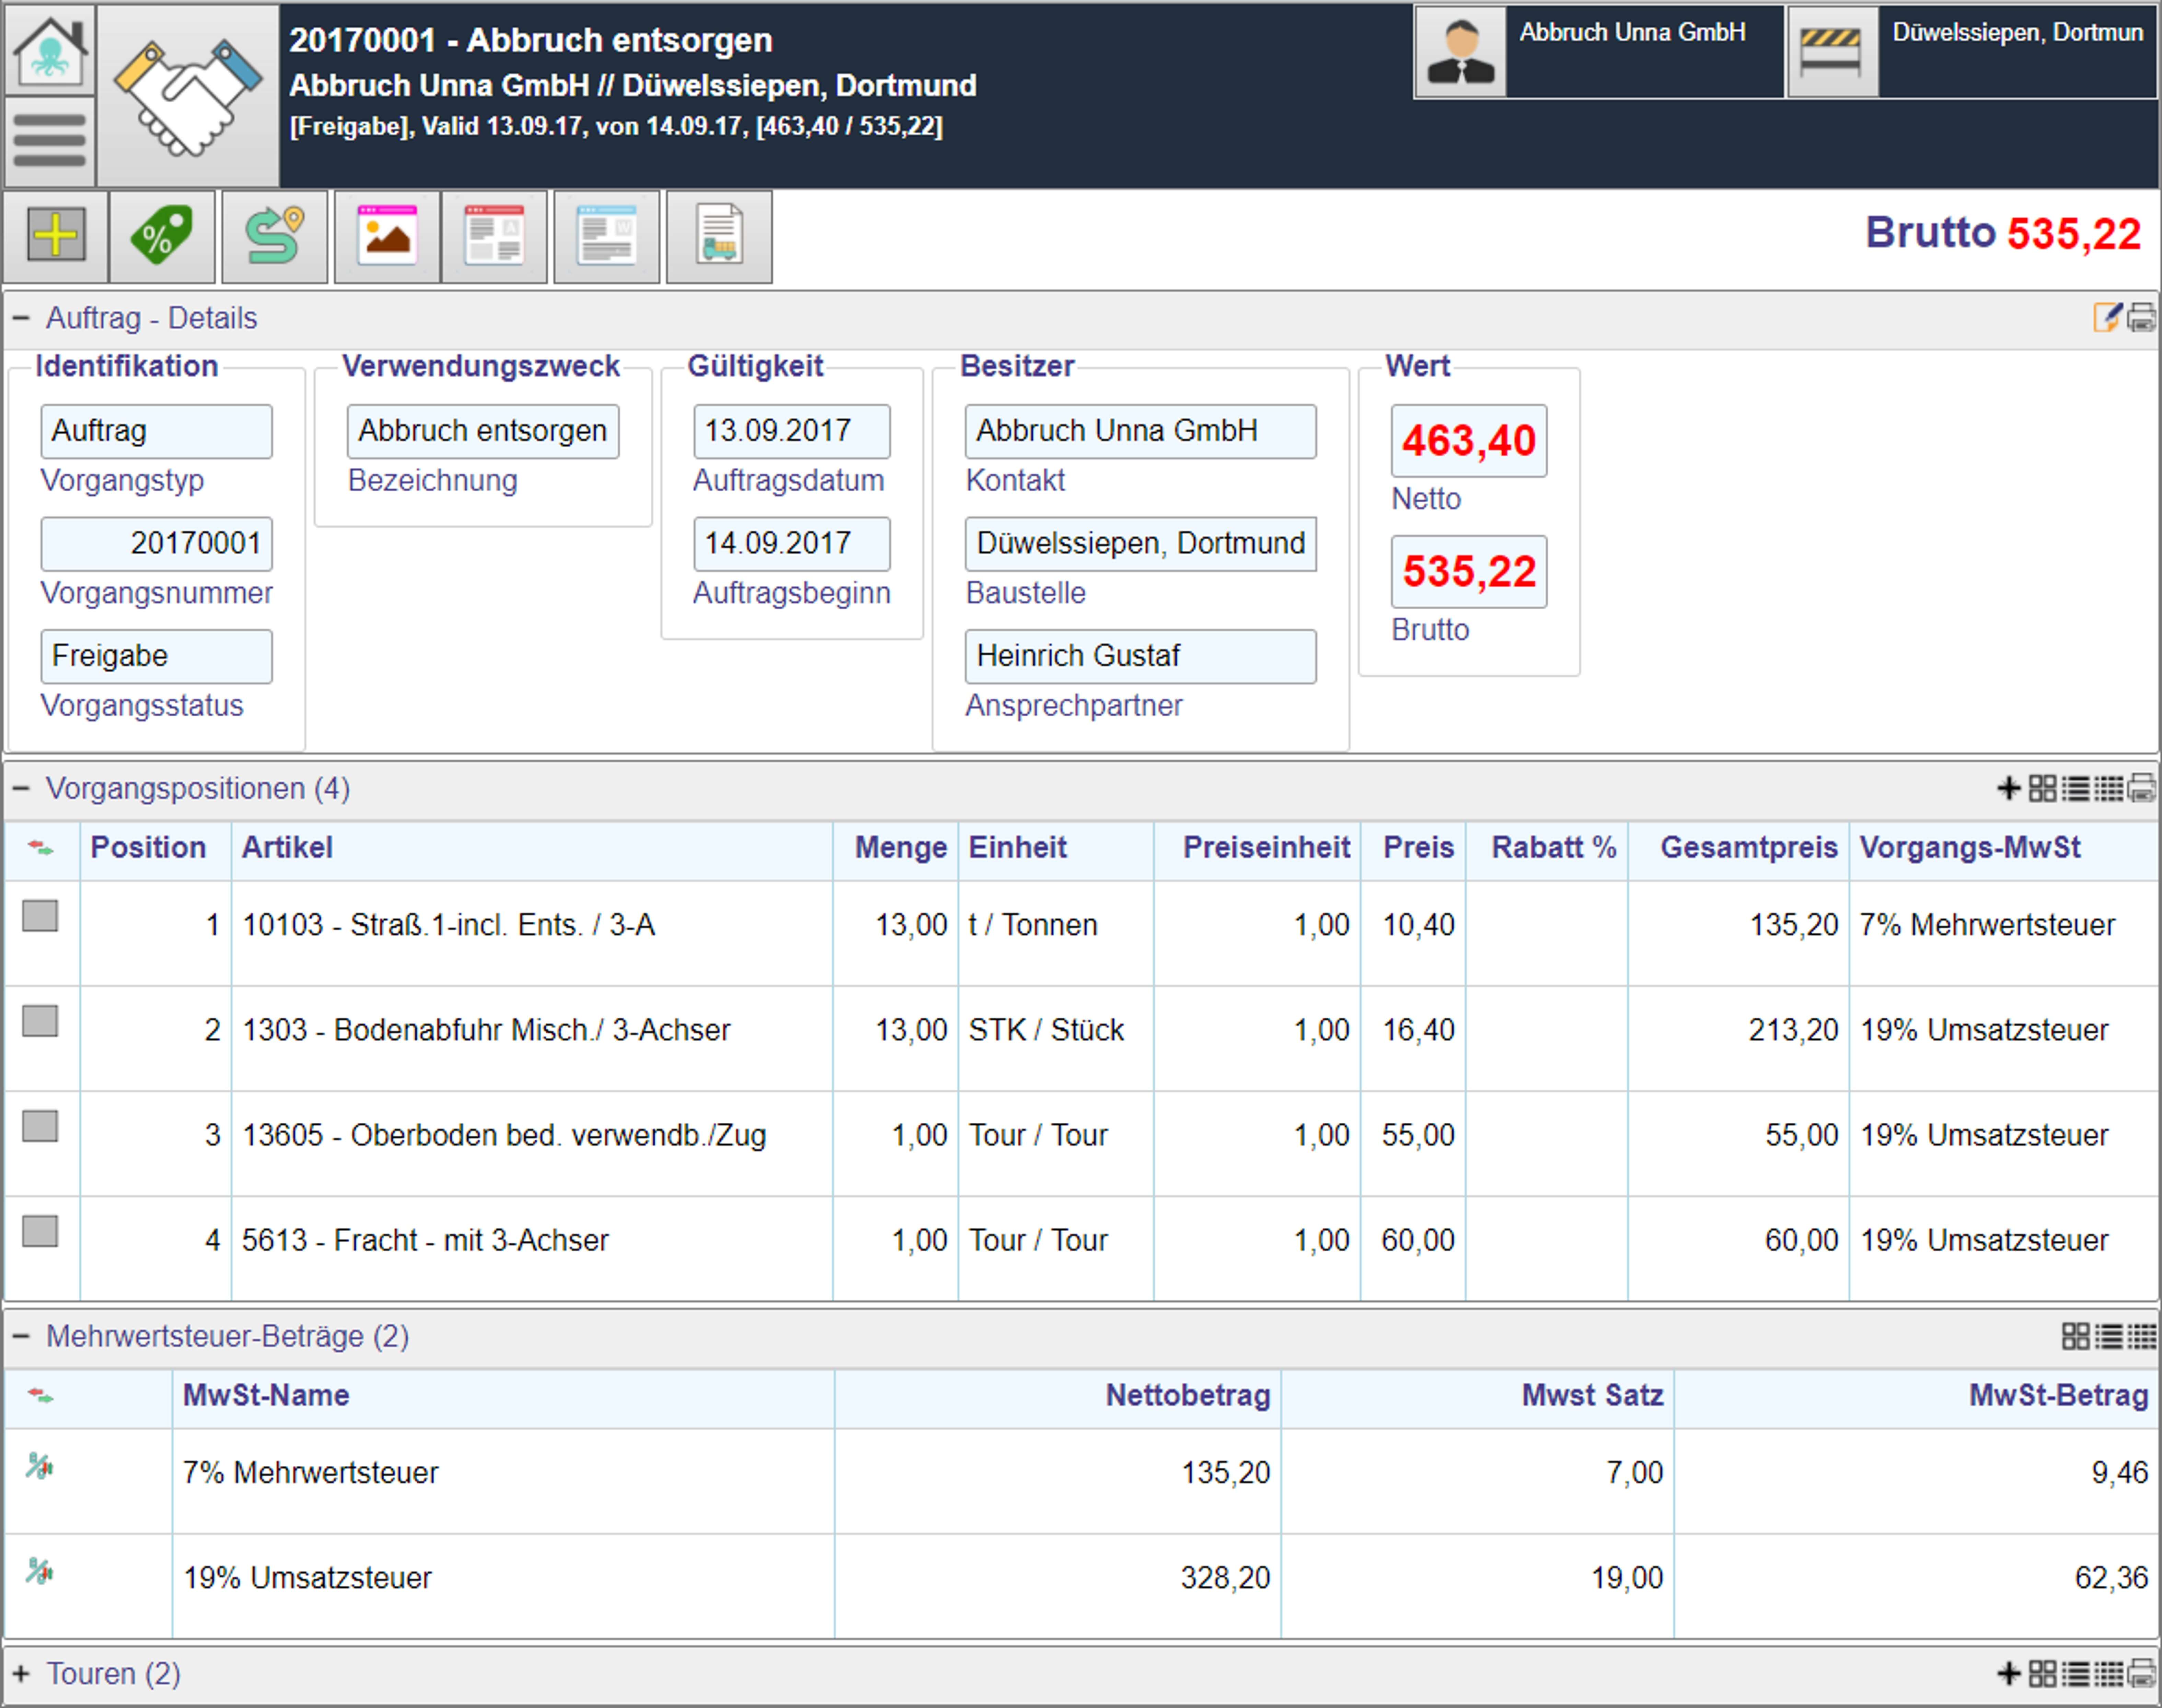Collapse the Mehrwertsteuer-Beträge section
This screenshot has height=1708, width=2162.
pos(21,1336)
